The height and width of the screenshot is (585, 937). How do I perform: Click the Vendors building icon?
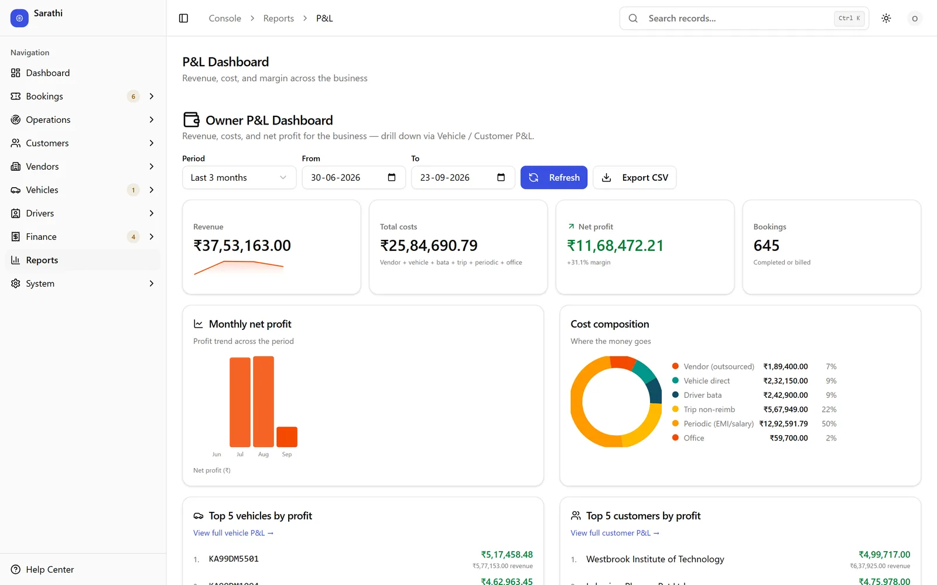click(16, 166)
